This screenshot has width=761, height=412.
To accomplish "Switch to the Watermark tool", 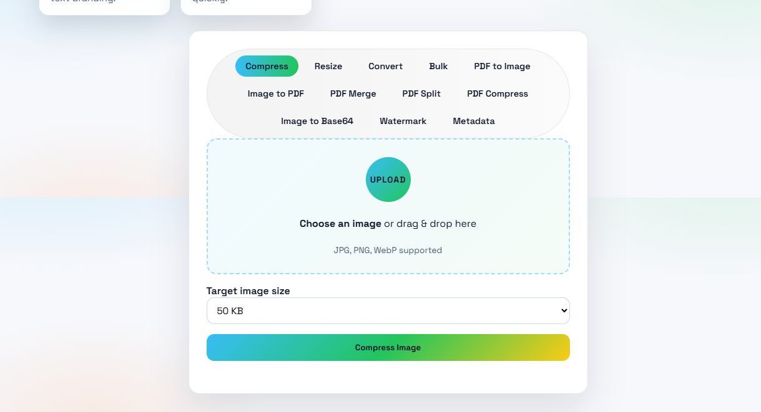I will coord(403,121).
